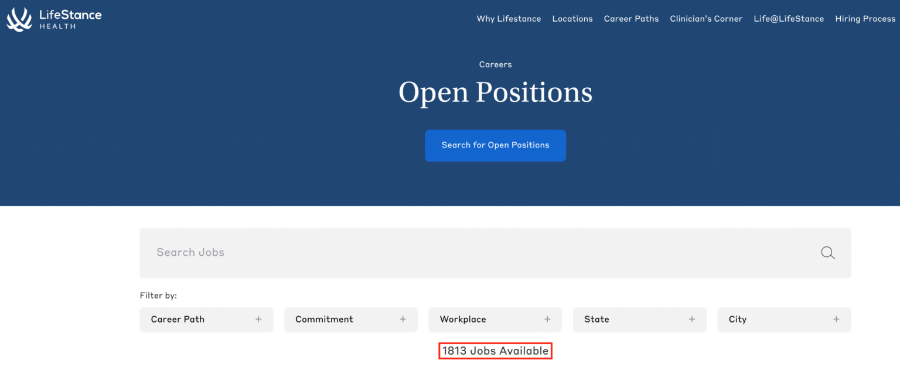Select Career Paths in the top navigation

[631, 19]
